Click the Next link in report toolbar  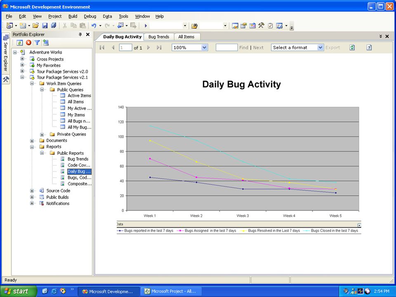(x=258, y=47)
